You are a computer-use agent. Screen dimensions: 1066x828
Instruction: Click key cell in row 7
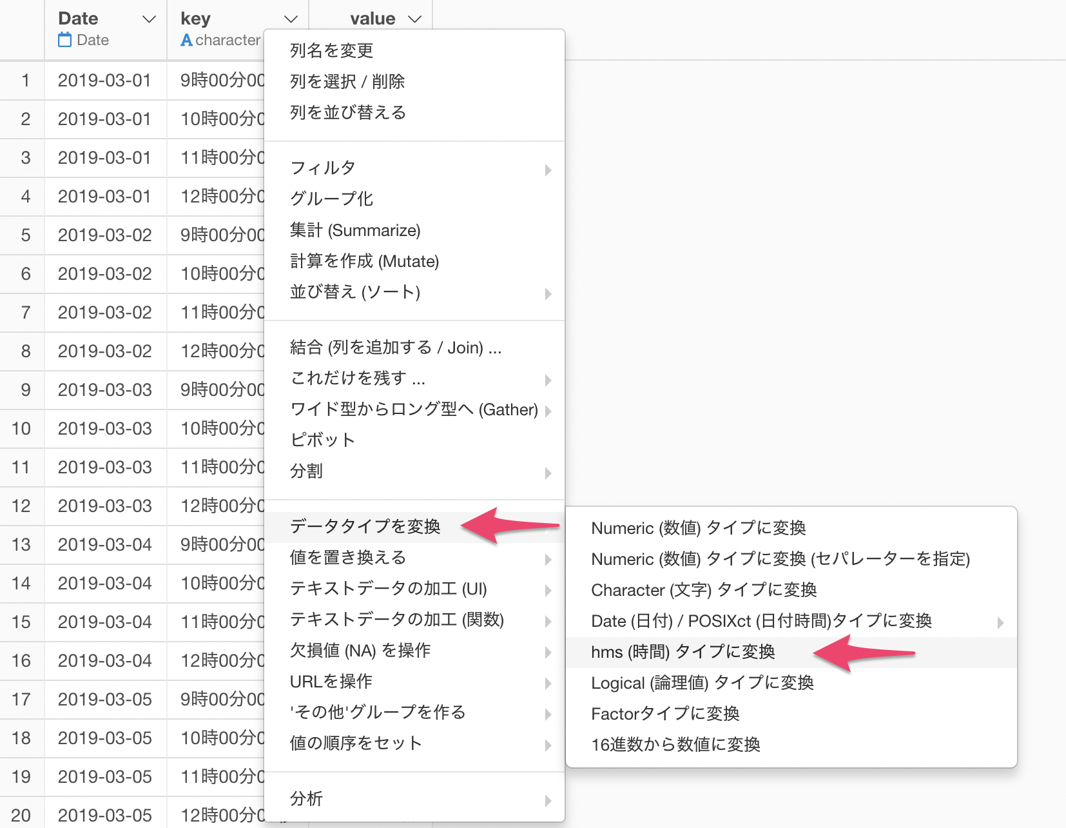[216, 313]
